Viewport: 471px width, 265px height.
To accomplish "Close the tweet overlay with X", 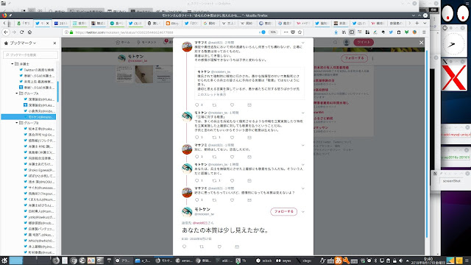I will click(x=421, y=43).
